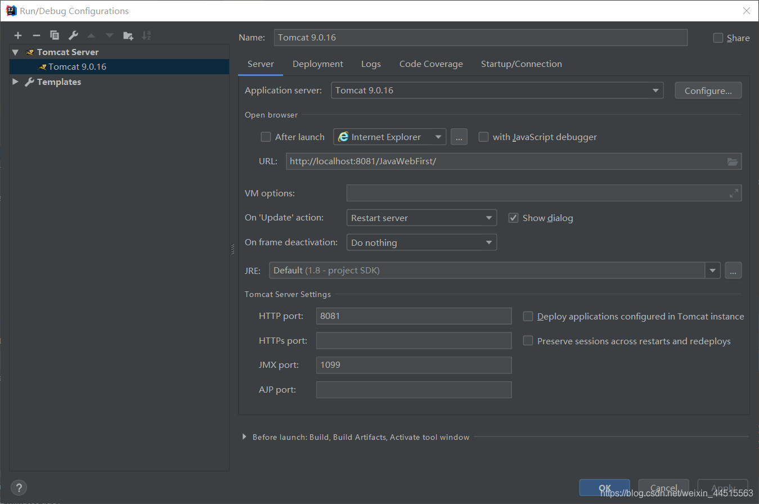Open JRE dropdown arrow
This screenshot has height=504, width=759.
tap(713, 271)
